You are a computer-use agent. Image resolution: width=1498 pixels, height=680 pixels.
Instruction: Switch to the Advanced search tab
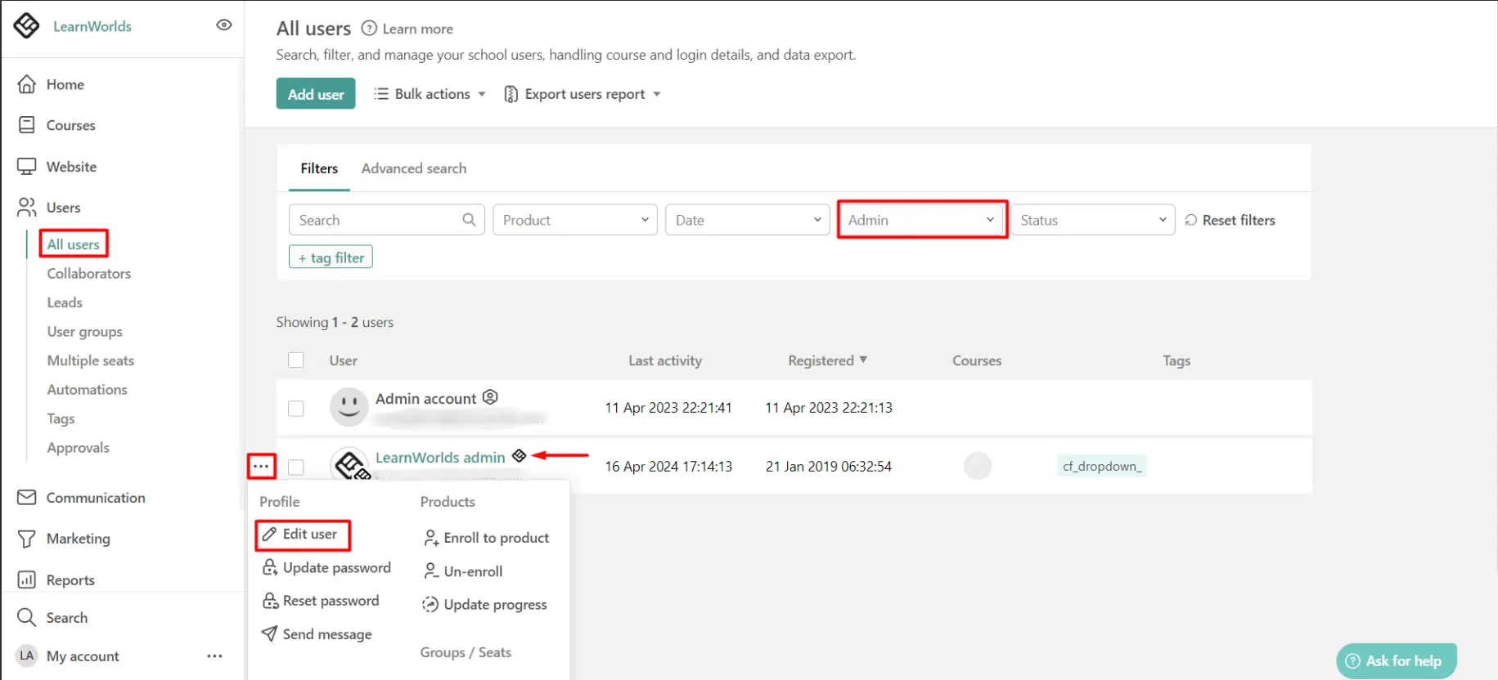click(414, 168)
